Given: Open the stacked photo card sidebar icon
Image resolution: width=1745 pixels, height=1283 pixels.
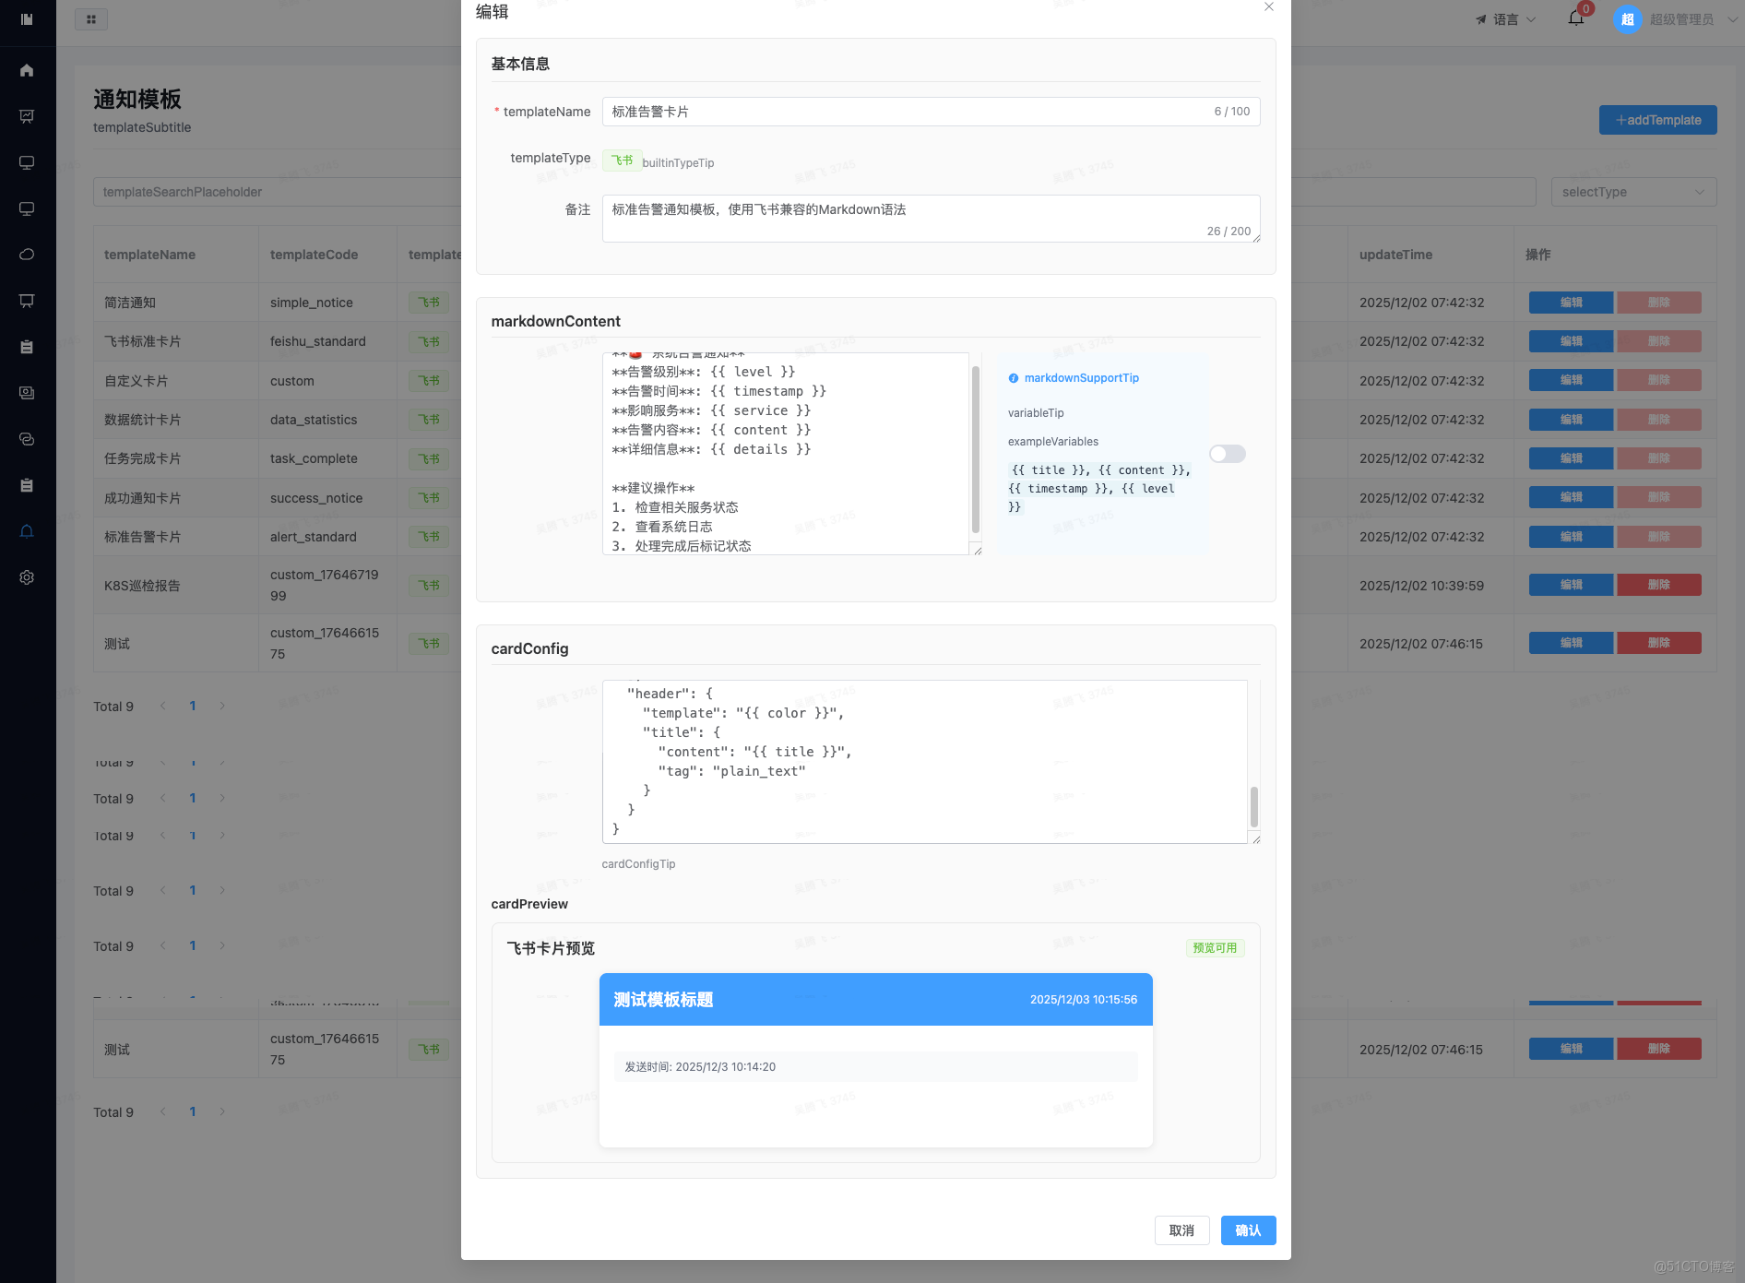Looking at the screenshot, I should pyautogui.click(x=27, y=393).
